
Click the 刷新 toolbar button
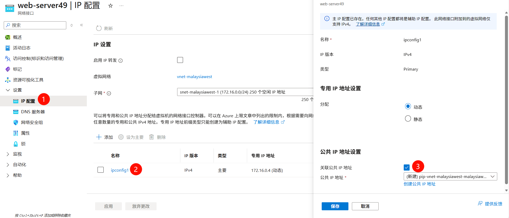click(104, 28)
